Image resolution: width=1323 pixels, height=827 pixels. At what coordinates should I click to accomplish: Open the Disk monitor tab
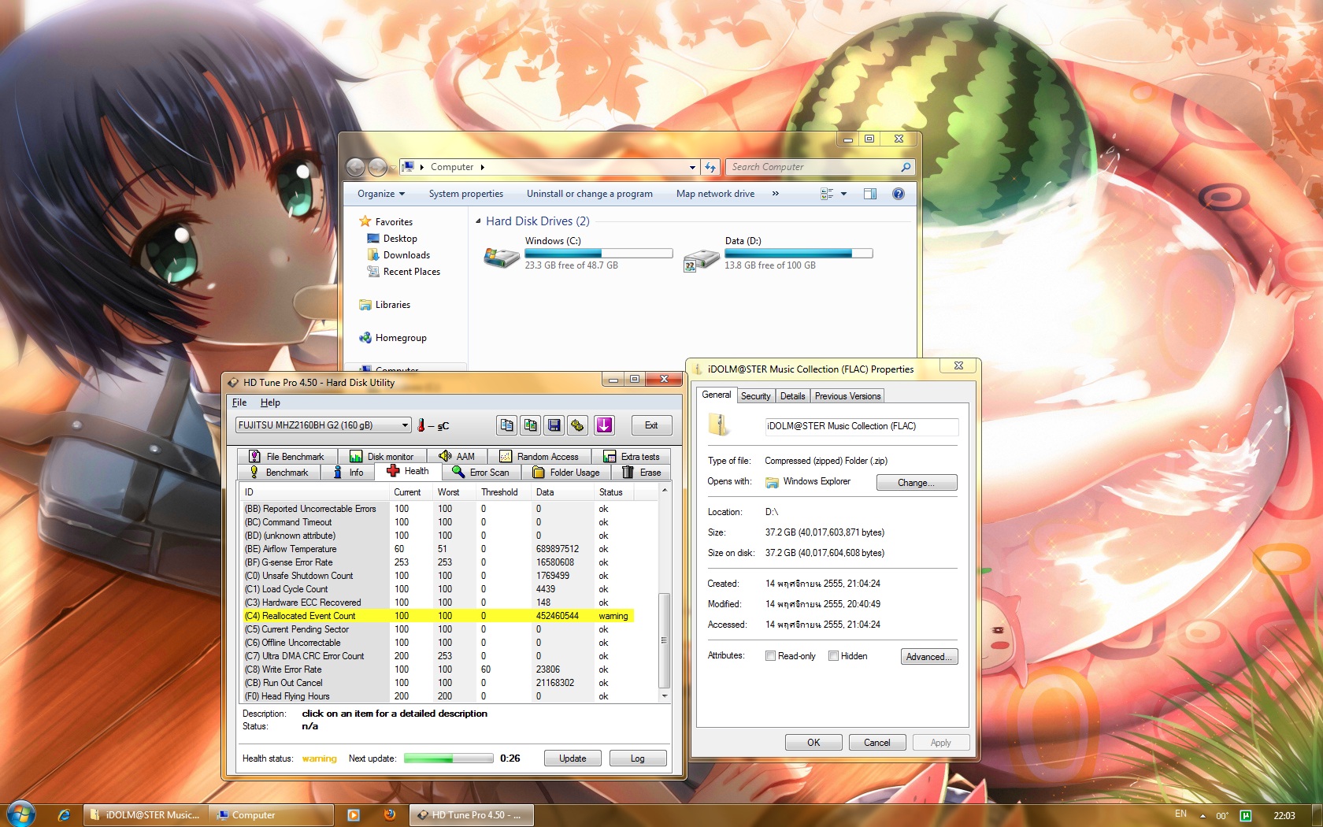tap(382, 457)
